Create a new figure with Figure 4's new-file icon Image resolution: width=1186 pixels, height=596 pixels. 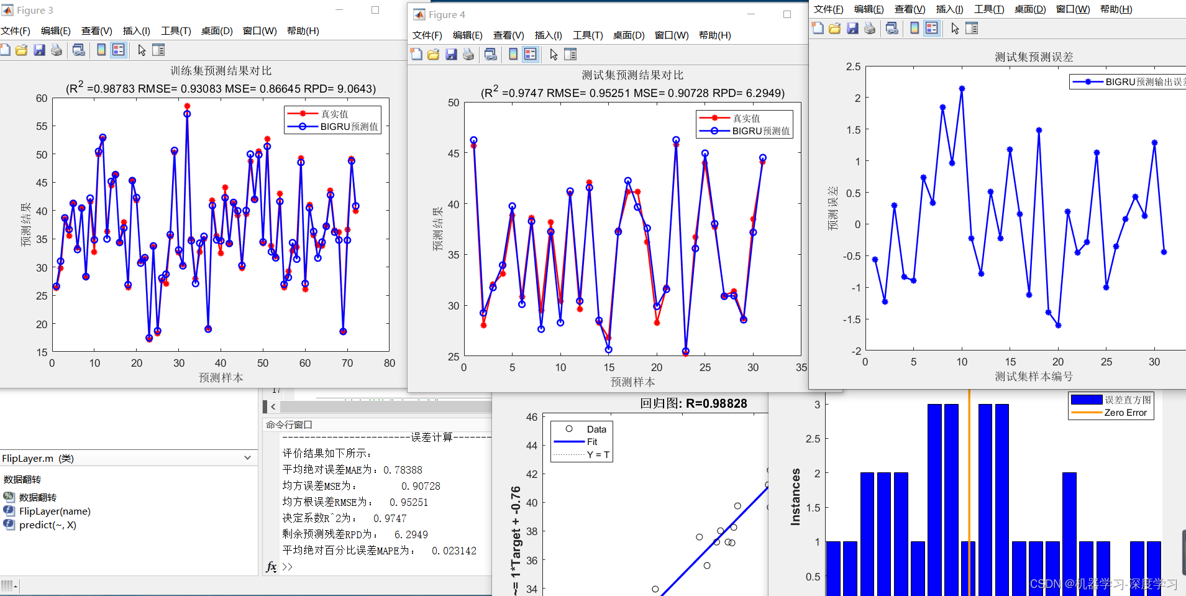click(416, 54)
